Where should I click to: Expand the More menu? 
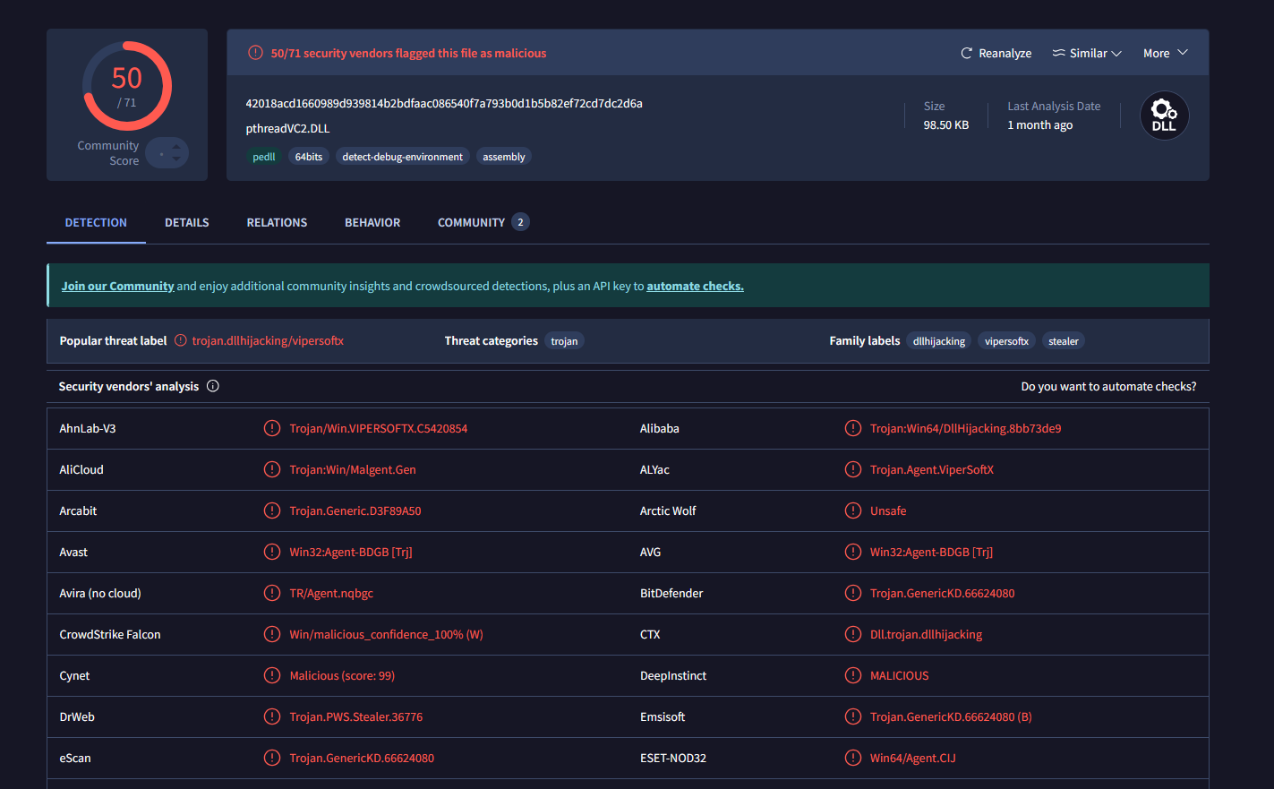tap(1166, 54)
